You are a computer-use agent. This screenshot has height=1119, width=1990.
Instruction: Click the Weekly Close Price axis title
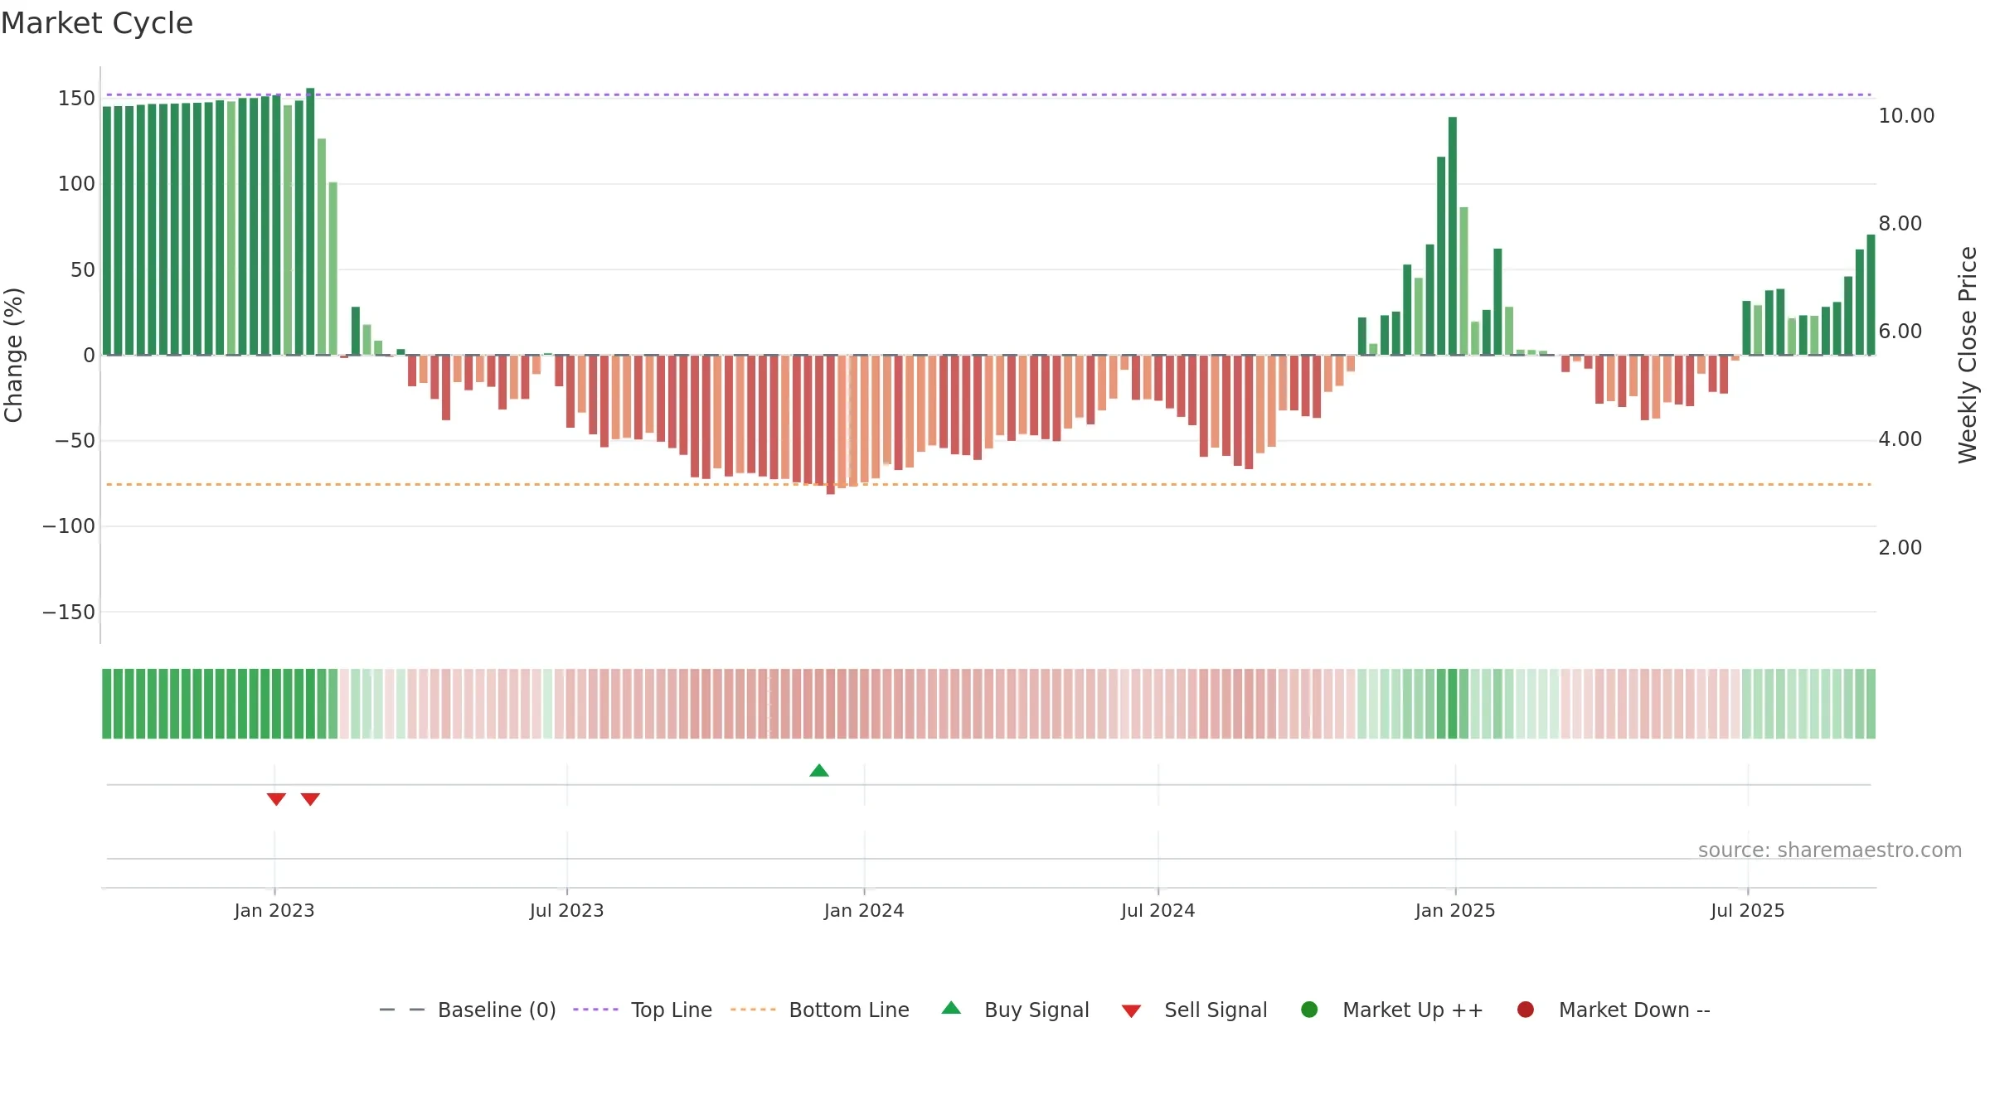point(1968,355)
